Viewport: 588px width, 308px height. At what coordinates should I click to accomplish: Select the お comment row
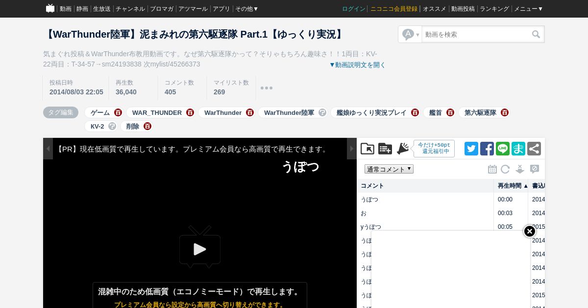(451, 213)
